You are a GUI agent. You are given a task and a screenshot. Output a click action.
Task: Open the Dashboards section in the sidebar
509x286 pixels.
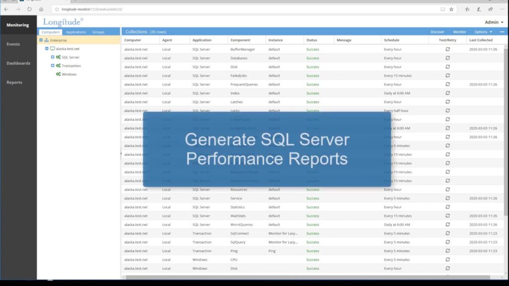[x=18, y=63]
